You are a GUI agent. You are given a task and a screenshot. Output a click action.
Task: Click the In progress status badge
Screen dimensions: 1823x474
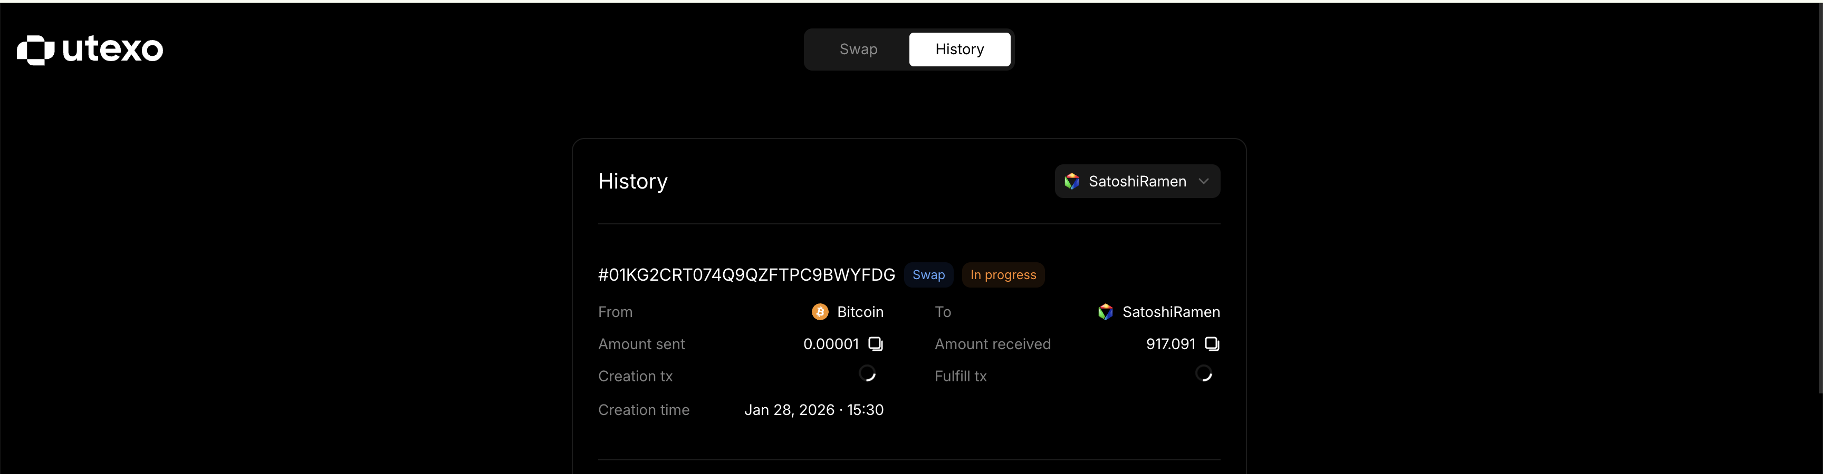[x=1003, y=275]
